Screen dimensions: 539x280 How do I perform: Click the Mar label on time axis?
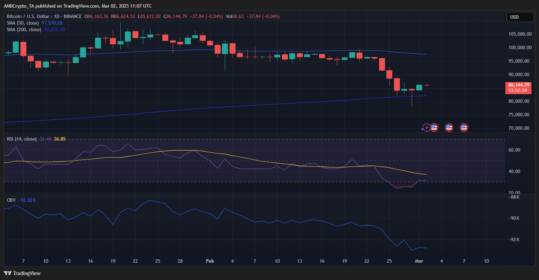pos(419,261)
